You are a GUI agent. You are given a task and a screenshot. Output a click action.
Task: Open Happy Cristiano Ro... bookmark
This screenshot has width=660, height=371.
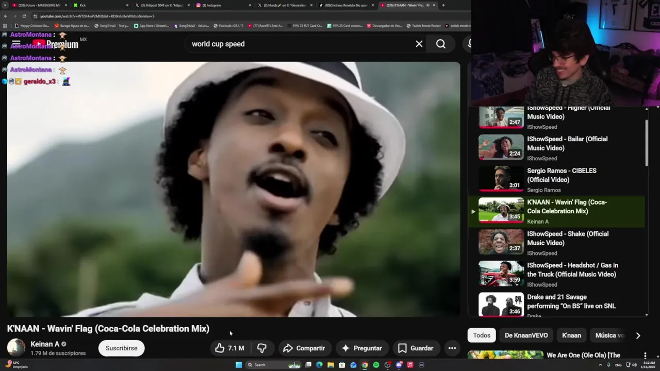pos(32,26)
